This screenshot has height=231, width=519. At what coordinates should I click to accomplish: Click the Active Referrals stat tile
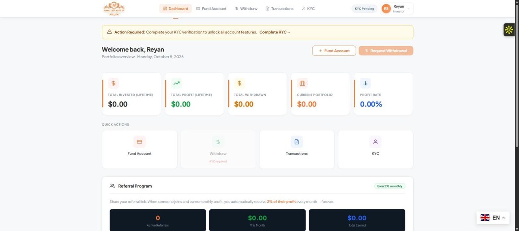click(158, 220)
